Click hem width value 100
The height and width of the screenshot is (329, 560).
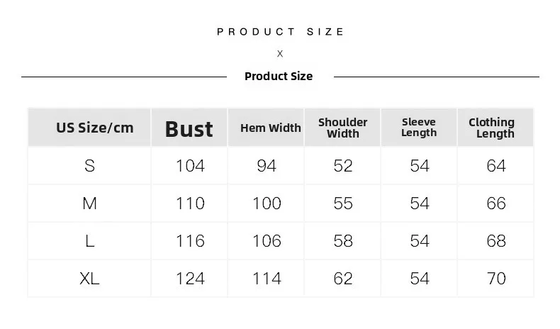point(267,203)
